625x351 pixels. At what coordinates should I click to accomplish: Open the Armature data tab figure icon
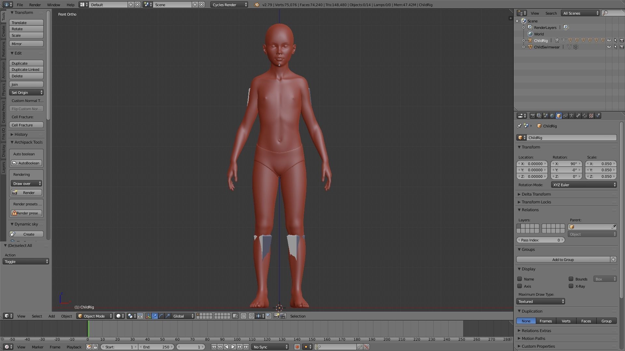[x=572, y=116]
